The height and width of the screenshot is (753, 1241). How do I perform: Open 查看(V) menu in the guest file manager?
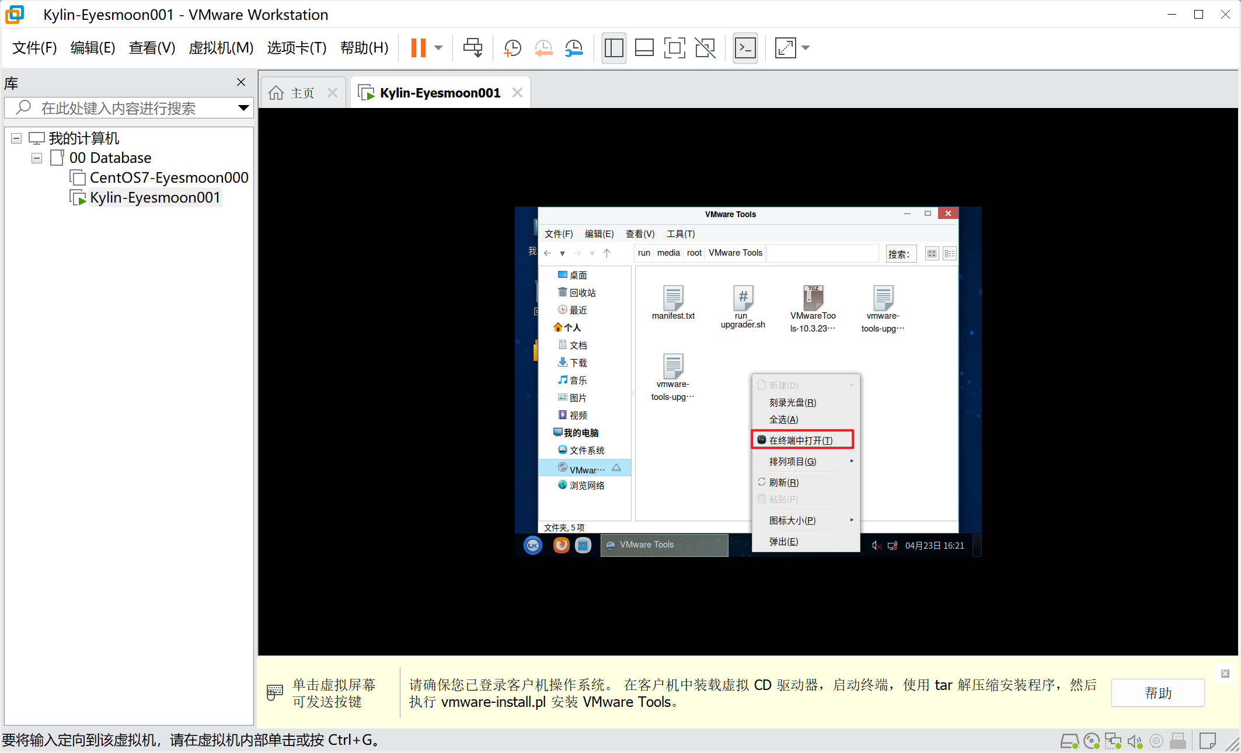[x=640, y=234]
